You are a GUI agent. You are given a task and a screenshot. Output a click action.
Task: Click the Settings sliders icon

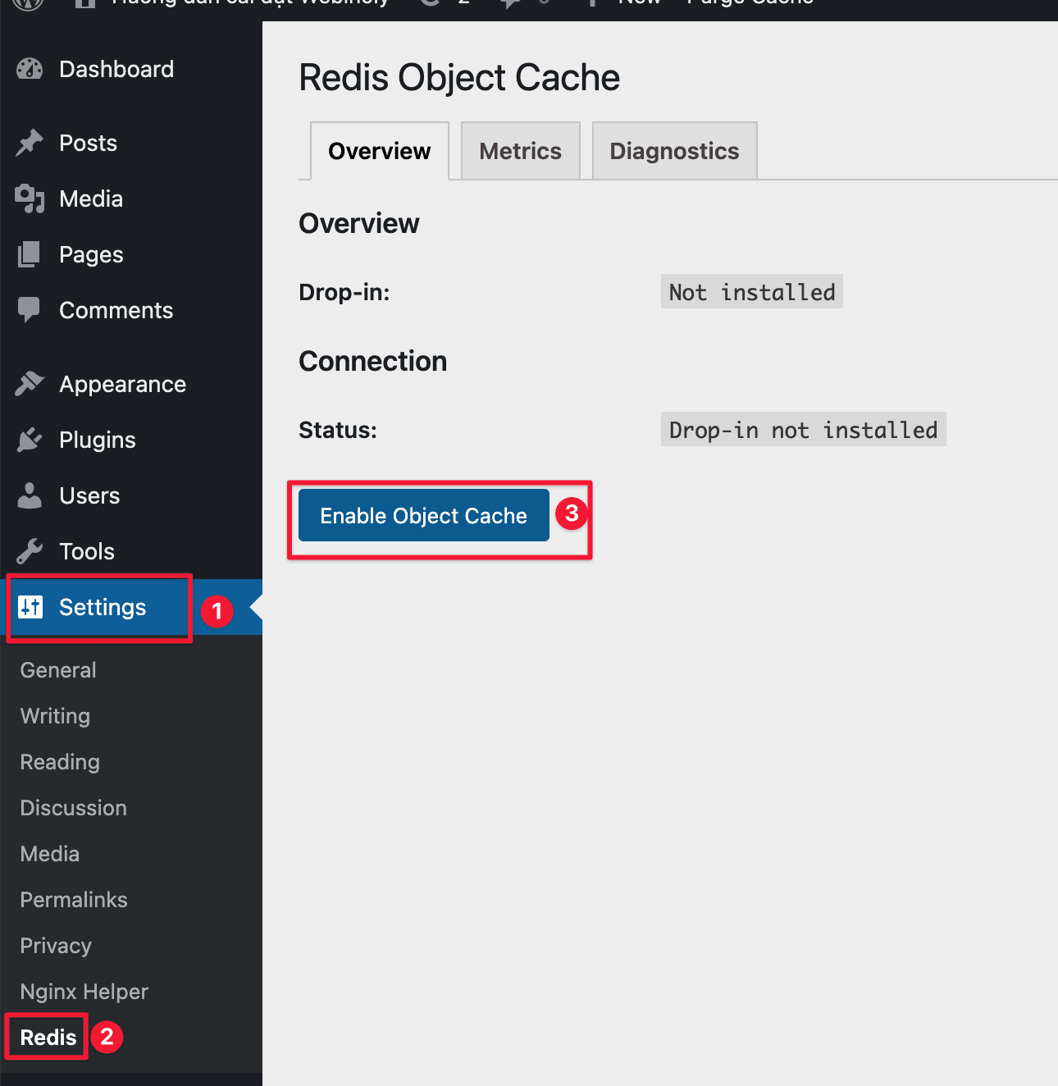click(x=30, y=607)
